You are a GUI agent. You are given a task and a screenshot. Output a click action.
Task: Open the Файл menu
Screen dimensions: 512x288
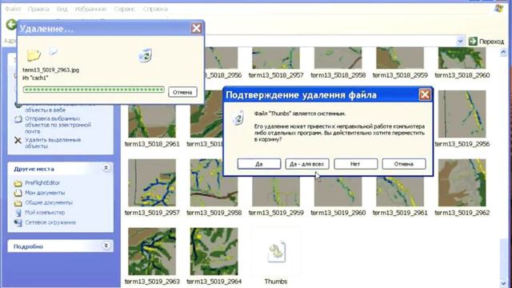pos(13,9)
